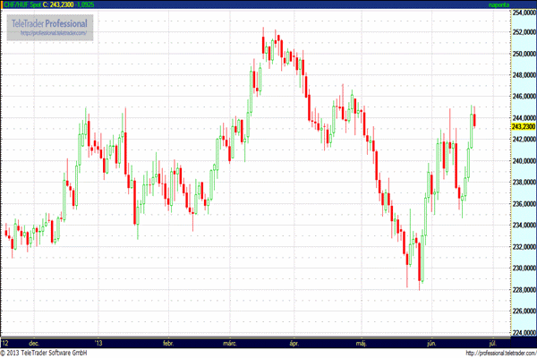Select the 'márc.' month on time axis

coord(229,343)
